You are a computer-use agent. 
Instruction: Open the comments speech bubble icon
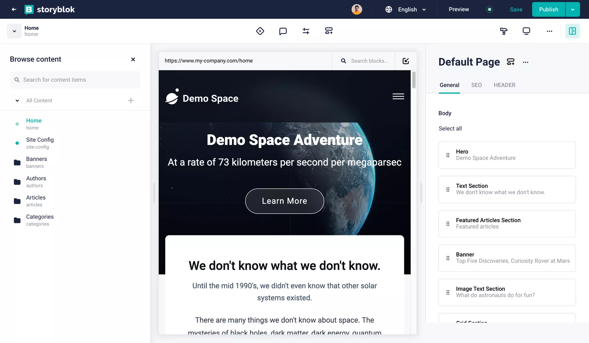coord(283,31)
